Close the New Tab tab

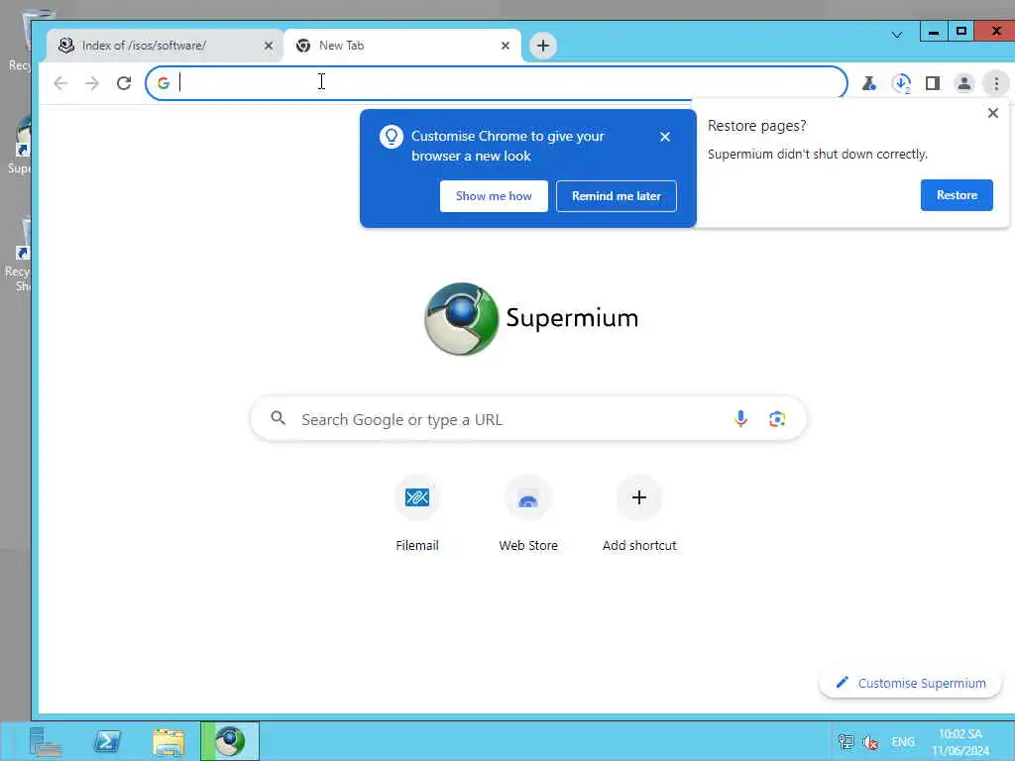(x=505, y=46)
